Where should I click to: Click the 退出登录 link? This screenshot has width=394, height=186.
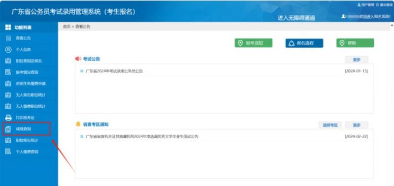386,5
